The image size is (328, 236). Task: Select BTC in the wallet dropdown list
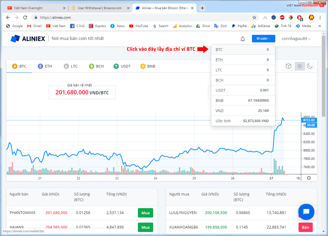(243, 50)
